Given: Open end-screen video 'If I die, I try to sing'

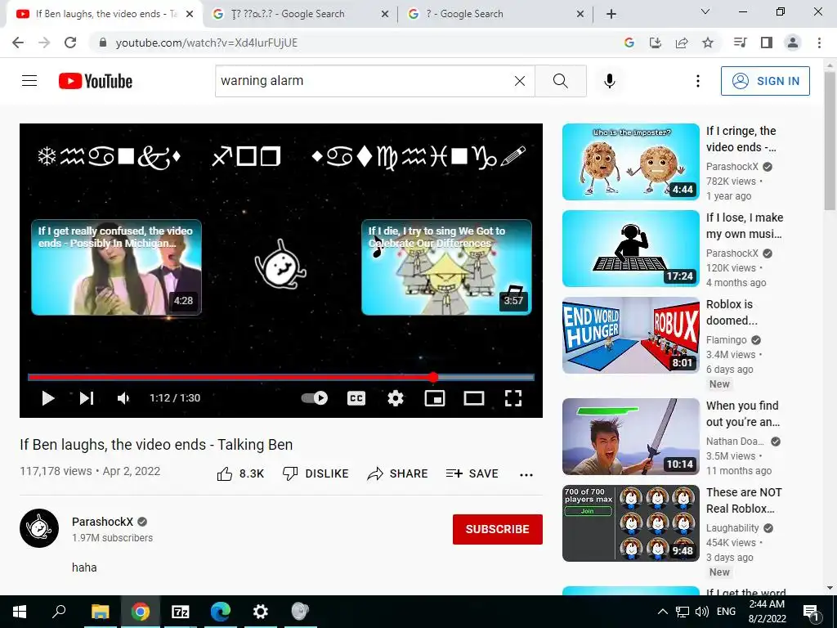Looking at the screenshot, I should (446, 267).
